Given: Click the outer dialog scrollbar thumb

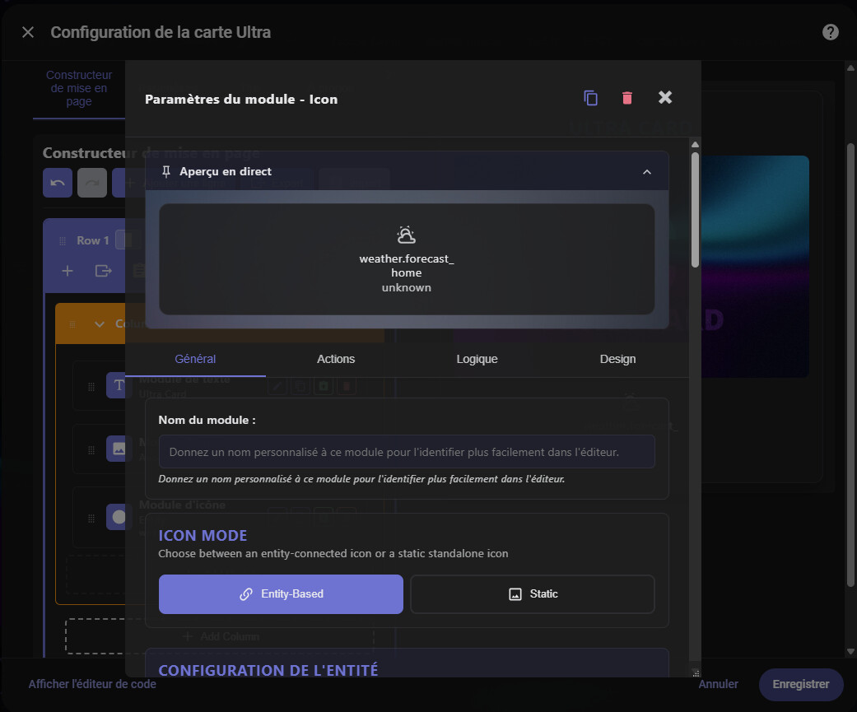Looking at the screenshot, I should pyautogui.click(x=850, y=365).
